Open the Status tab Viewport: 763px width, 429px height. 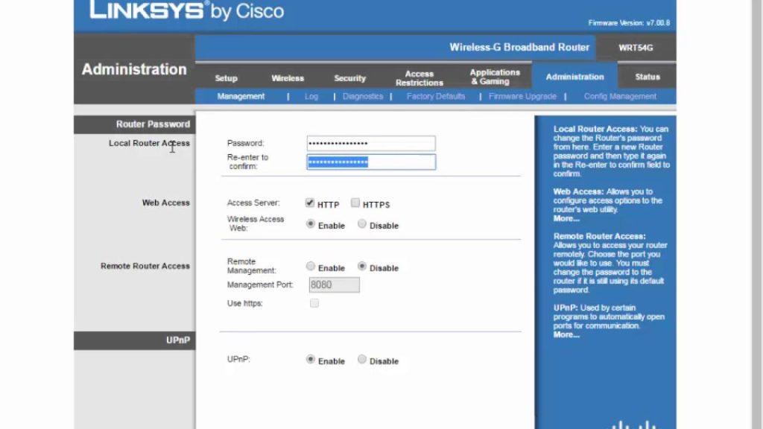pyautogui.click(x=648, y=77)
